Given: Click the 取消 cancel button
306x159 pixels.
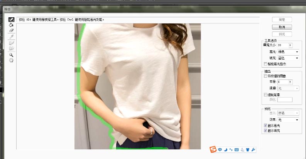Looking at the screenshot, I should 282,27.
